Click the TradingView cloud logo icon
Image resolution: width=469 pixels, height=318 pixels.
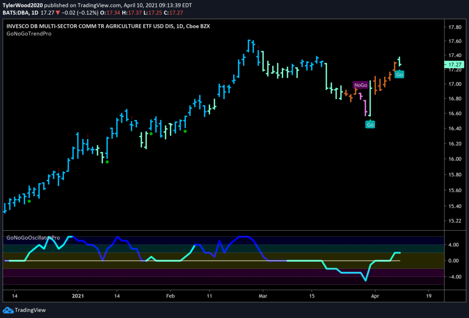7,310
